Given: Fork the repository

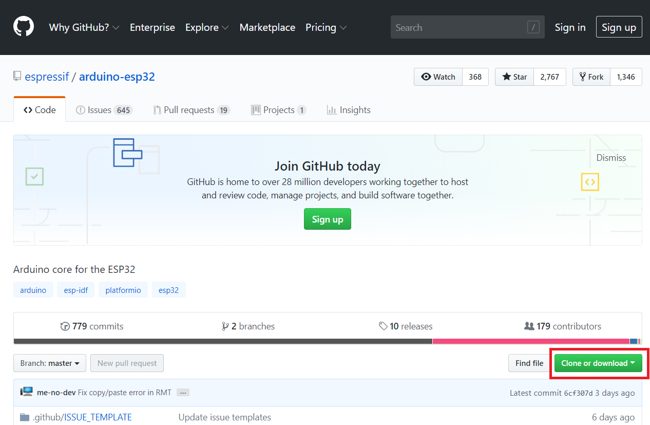Looking at the screenshot, I should point(591,77).
